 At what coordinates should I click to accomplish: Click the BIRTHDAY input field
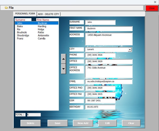[x=100, y=107]
